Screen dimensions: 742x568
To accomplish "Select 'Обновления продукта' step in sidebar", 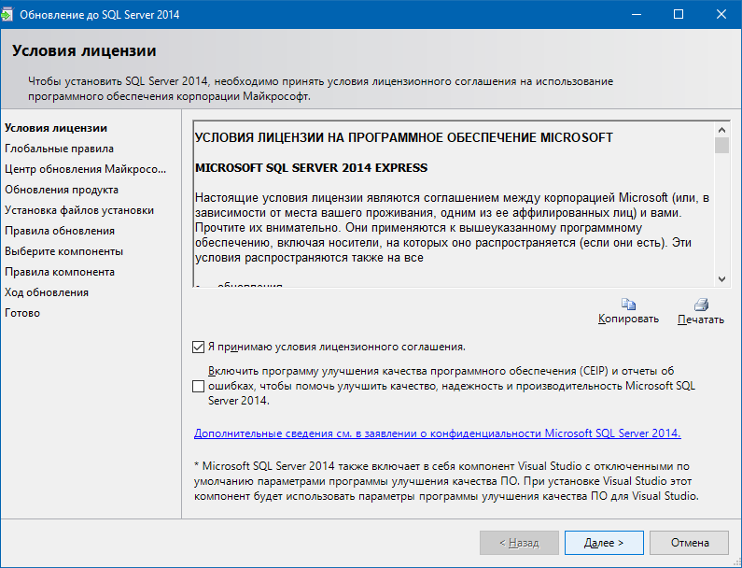I will pyautogui.click(x=62, y=190).
